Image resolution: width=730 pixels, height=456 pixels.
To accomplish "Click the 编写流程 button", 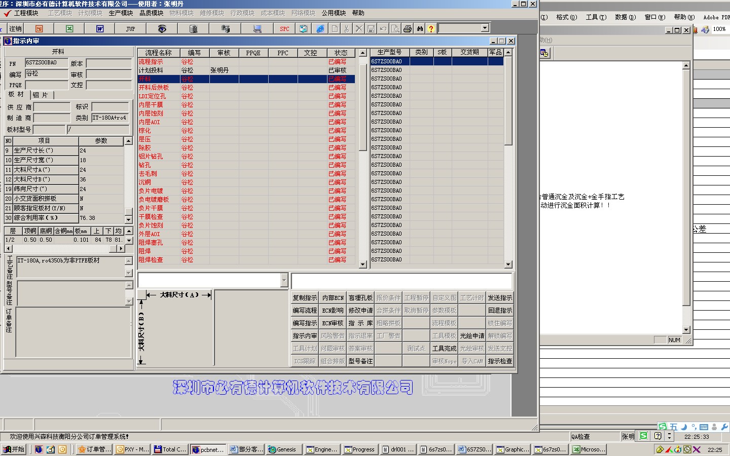I will 305,311.
